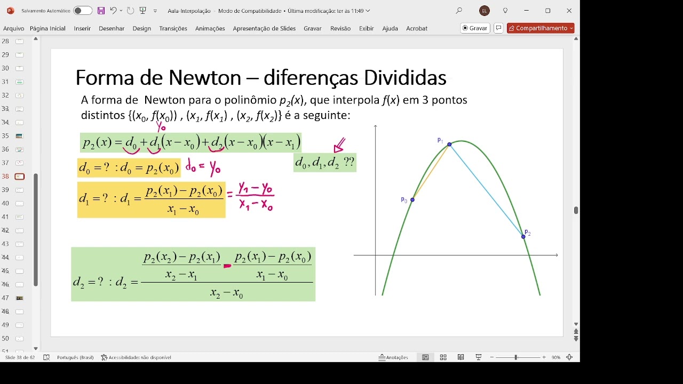Select slide 35 thumbnail
This screenshot has width=683, height=384.
tap(20, 136)
